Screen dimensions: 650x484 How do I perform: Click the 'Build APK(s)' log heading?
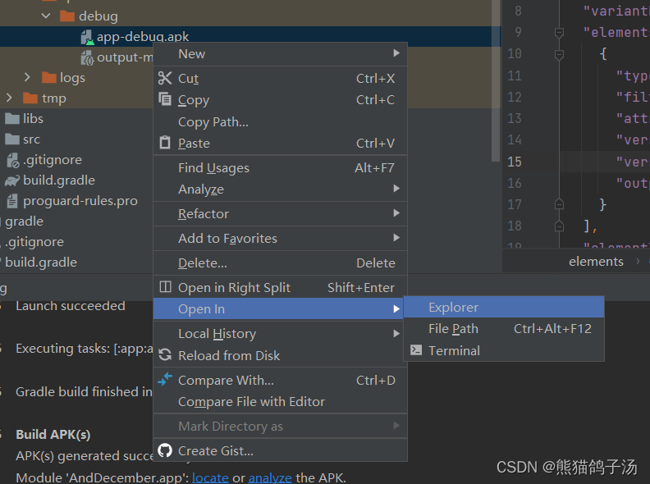[53, 434]
